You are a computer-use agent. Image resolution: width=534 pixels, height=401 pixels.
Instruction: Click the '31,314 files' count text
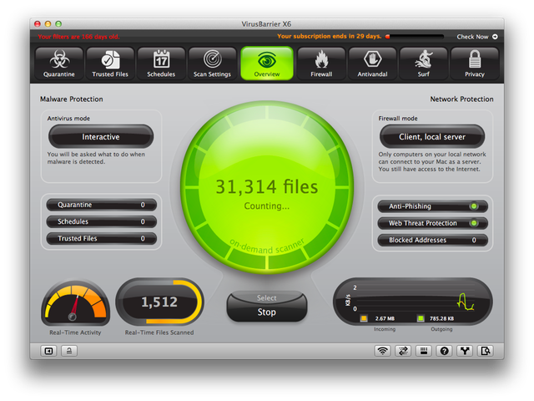pos(267,187)
